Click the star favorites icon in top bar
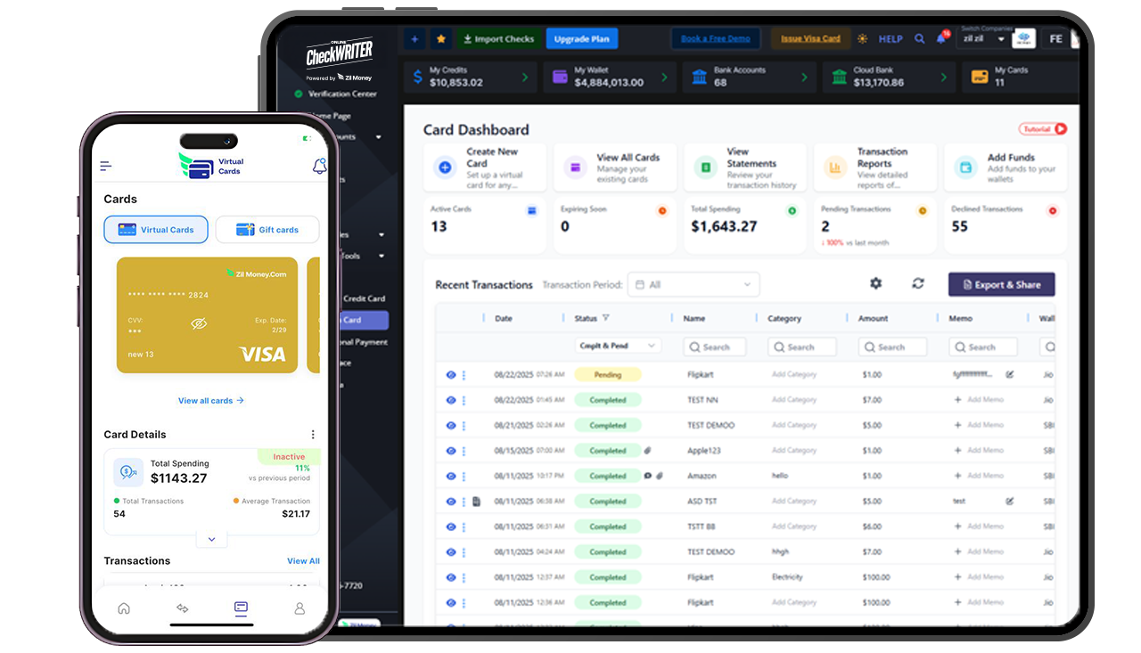This screenshot has height=653, width=1141. tap(441, 39)
